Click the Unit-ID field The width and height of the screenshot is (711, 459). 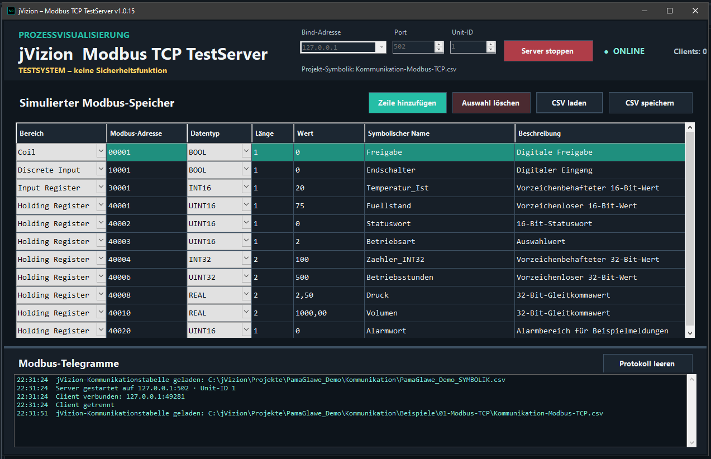[468, 47]
